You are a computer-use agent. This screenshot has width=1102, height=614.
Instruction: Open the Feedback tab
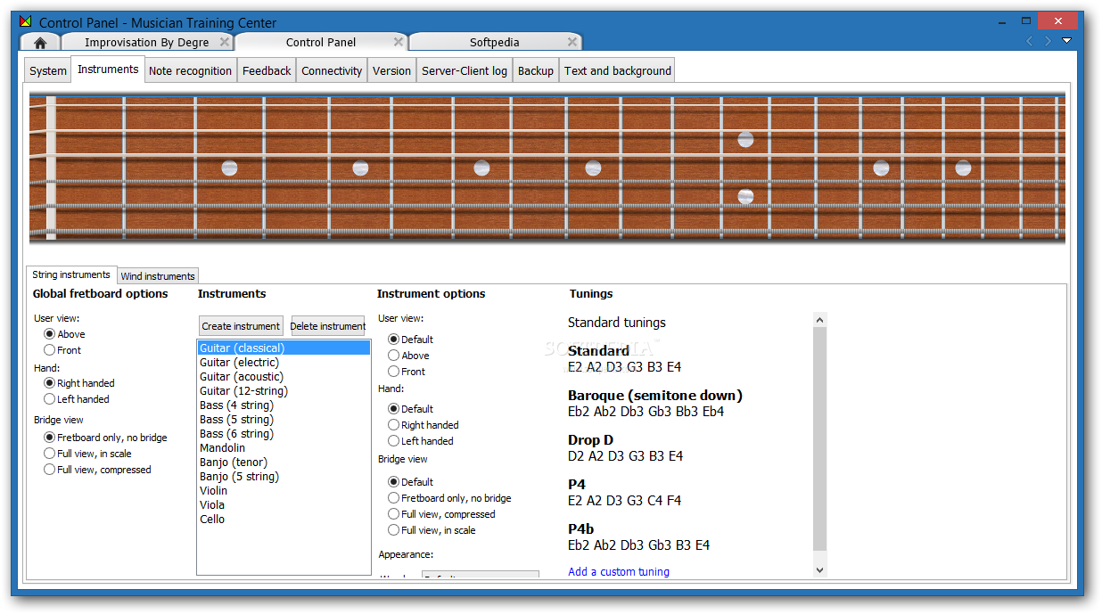tap(267, 70)
